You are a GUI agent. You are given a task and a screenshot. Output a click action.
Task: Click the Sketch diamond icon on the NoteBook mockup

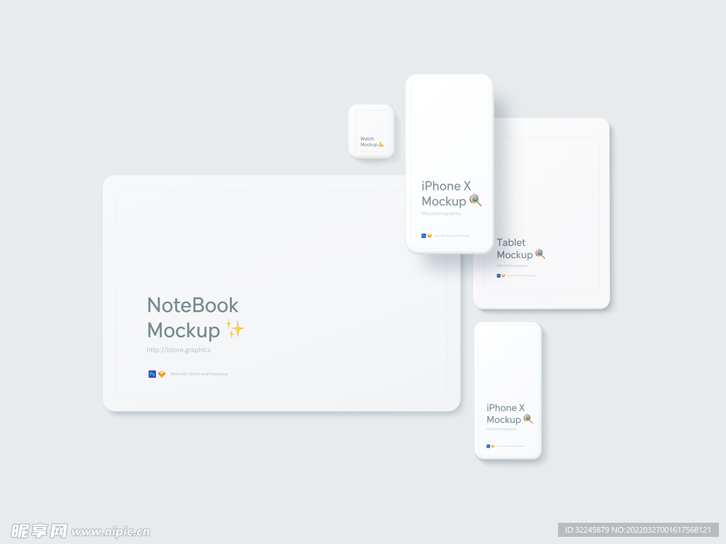coord(162,374)
